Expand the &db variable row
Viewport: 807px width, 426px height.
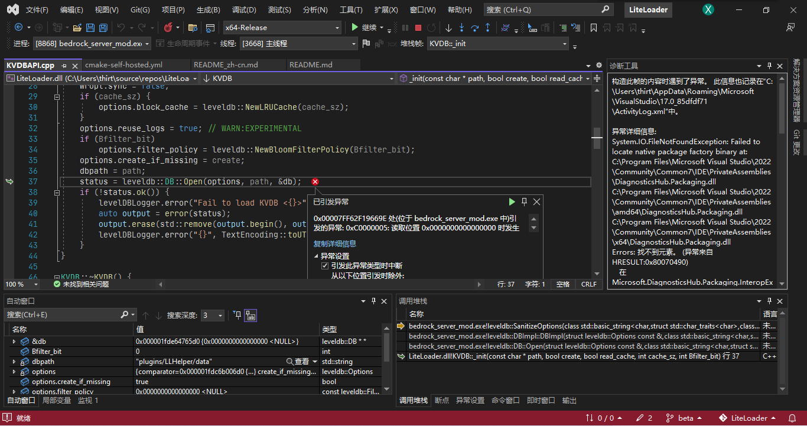tap(14, 342)
